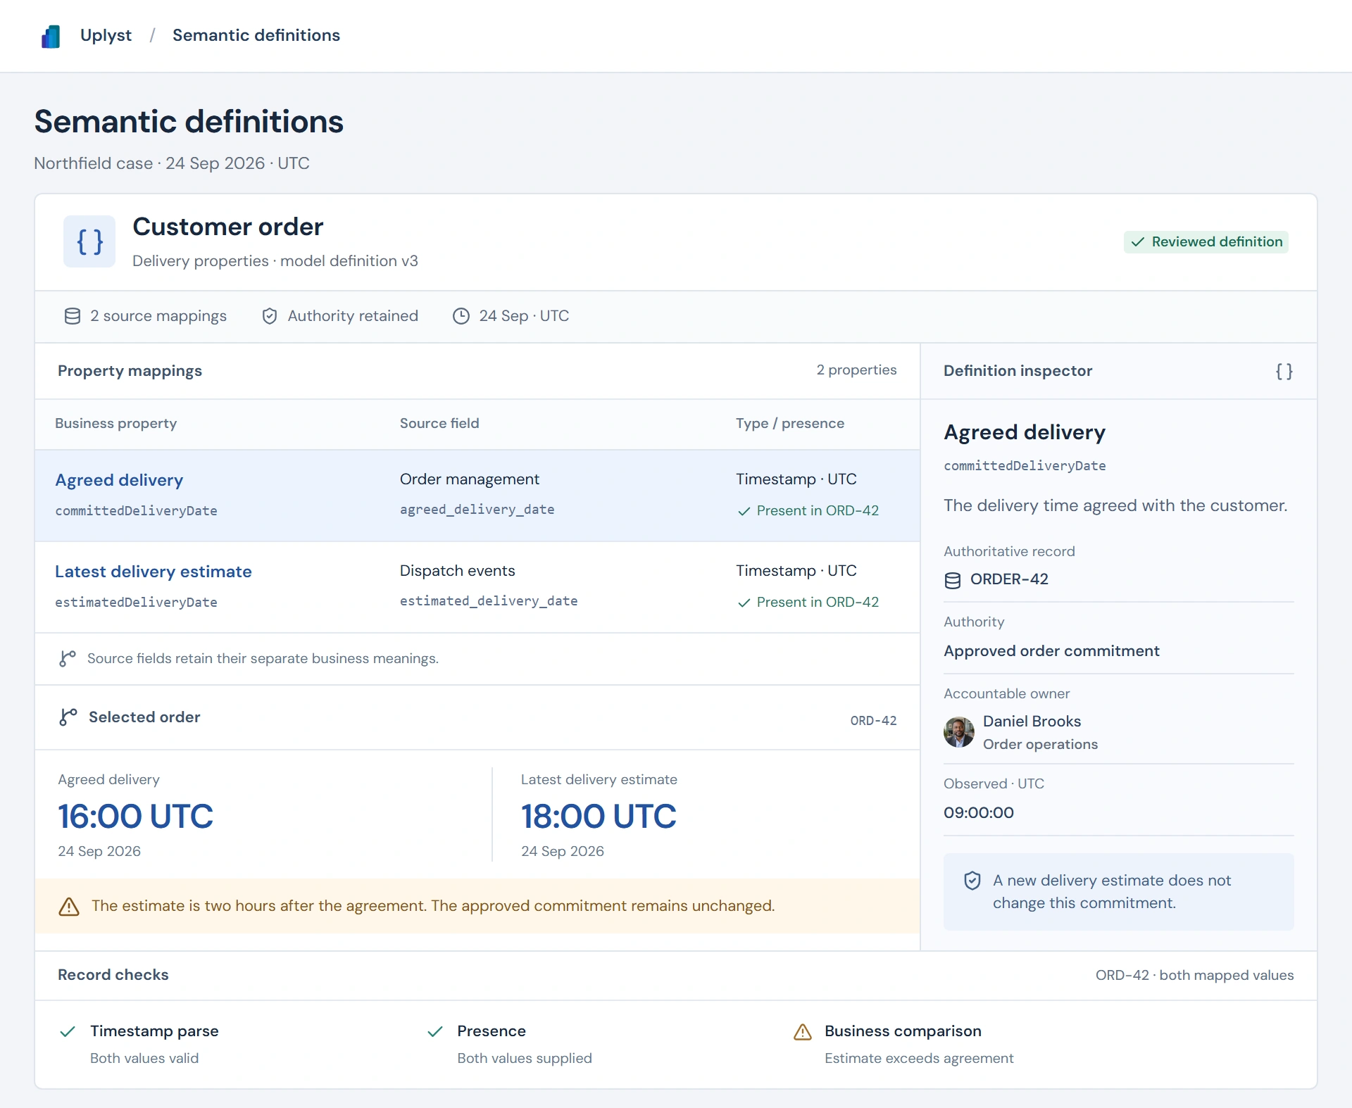Click the Uplyst logo icon
Viewport: 1352px width, 1108px height.
point(51,36)
